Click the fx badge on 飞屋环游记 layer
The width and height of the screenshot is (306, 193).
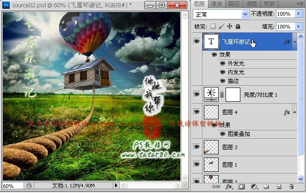pos(287,41)
